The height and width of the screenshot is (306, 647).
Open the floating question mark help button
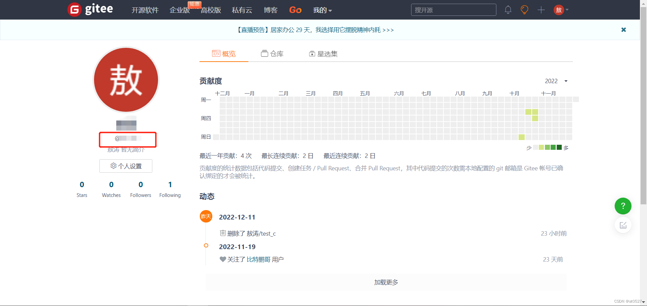click(x=623, y=206)
